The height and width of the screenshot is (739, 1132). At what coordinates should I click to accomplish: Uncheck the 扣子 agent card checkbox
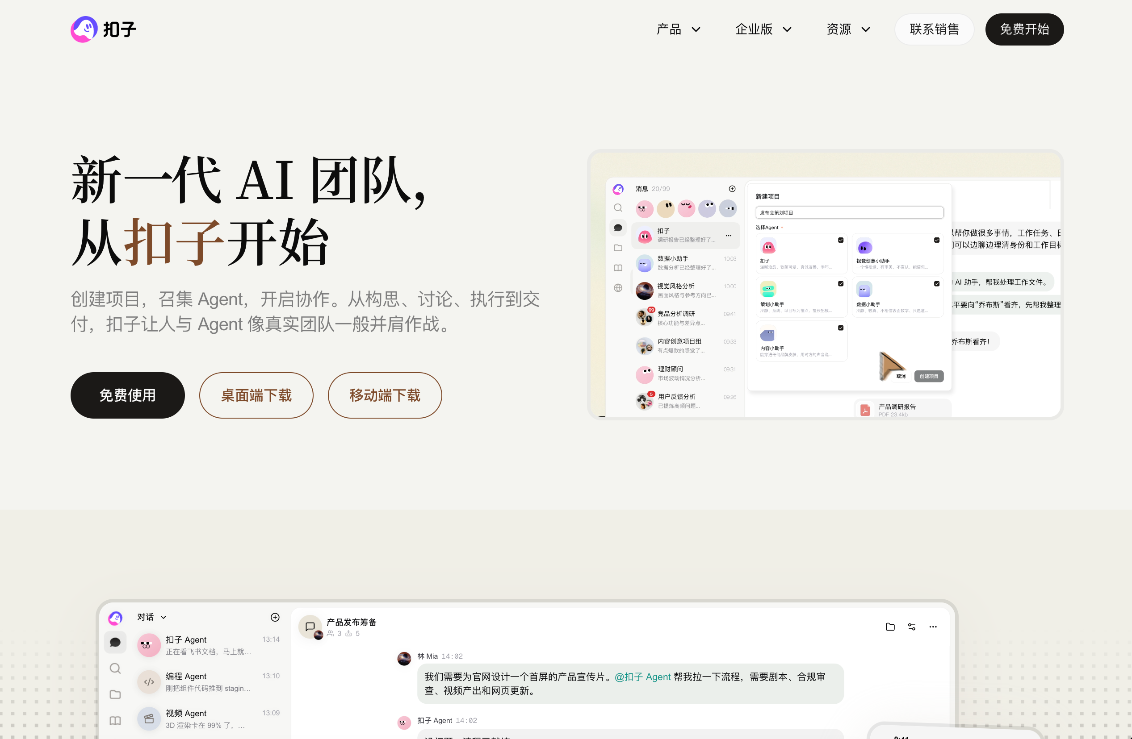tap(840, 240)
